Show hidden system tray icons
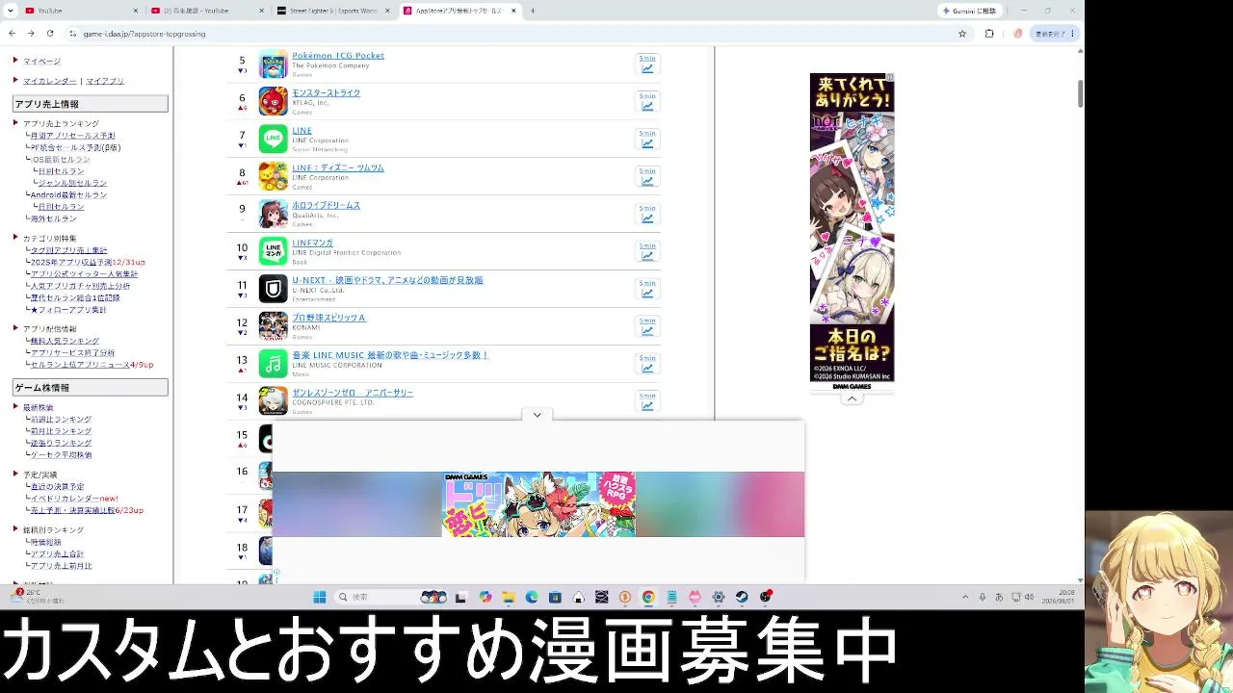Viewport: 1233px width, 693px height. tap(965, 597)
